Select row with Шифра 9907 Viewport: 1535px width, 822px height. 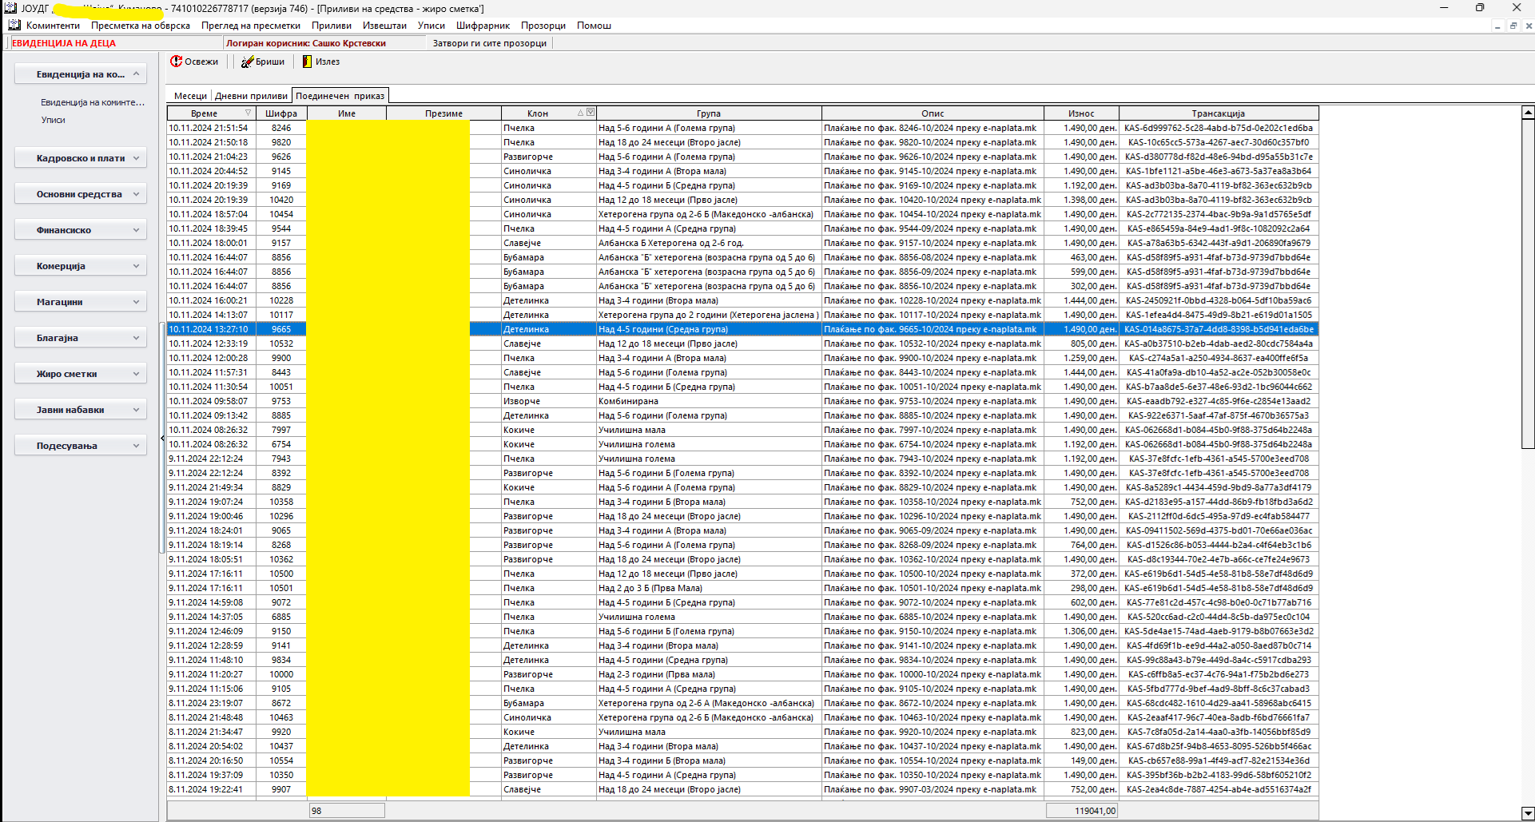tap(742, 789)
